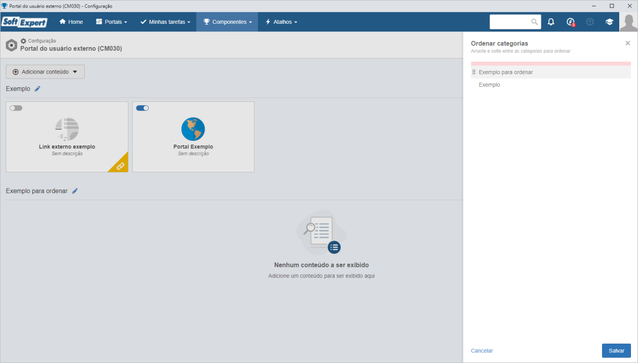Click the small gear next to Configuração
This screenshot has height=363, width=638.
(23, 41)
